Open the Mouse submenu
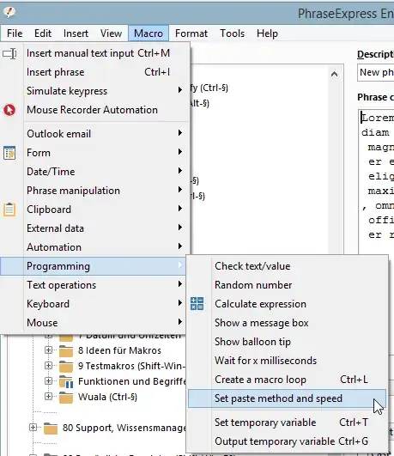 tap(94, 323)
